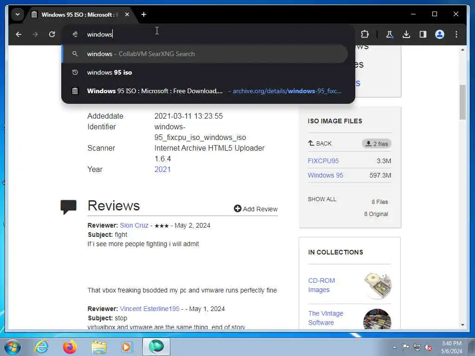Viewport: 475px width, 356px height.
Task: Reload the page with the refresh icon
Action: (52, 34)
